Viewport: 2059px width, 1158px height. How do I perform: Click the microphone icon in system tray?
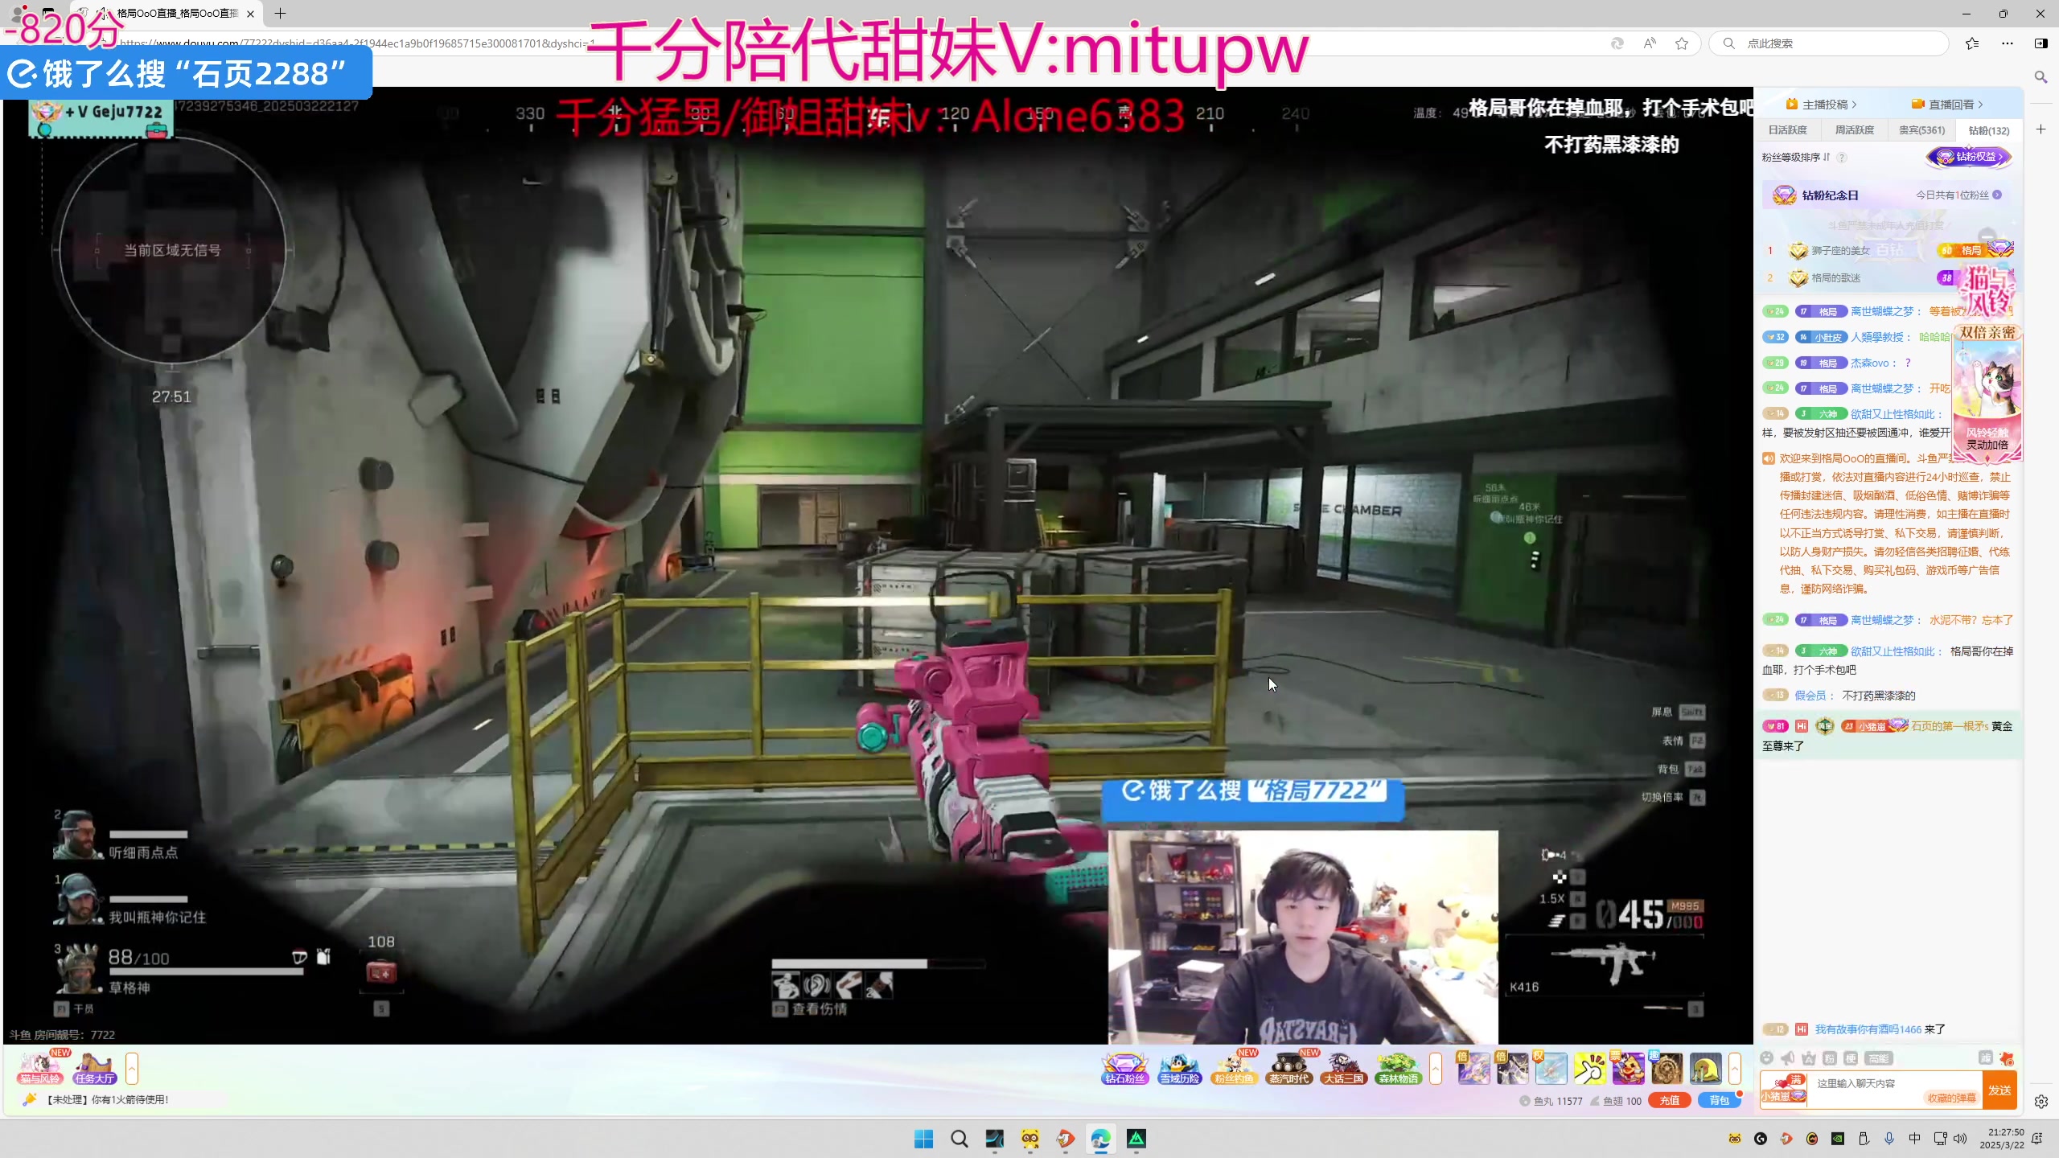(1889, 1139)
